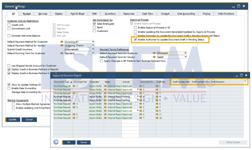Open the Cost Accounting tab

click(x=186, y=14)
